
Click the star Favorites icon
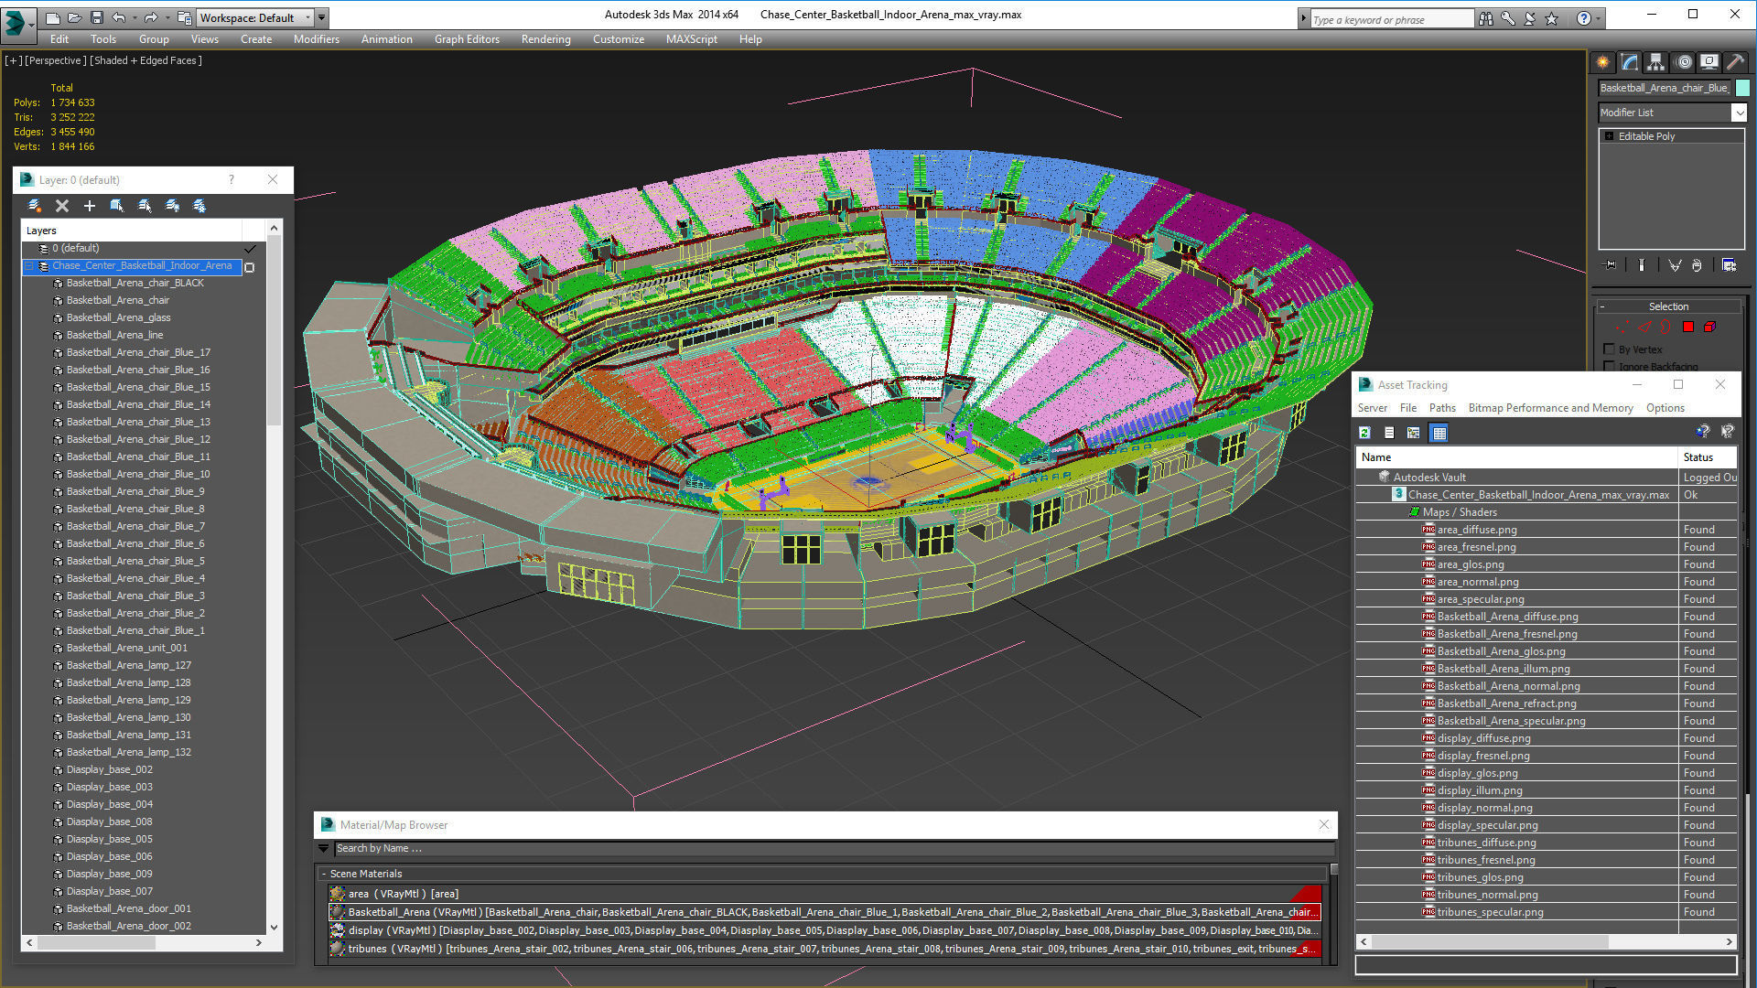click(1551, 18)
